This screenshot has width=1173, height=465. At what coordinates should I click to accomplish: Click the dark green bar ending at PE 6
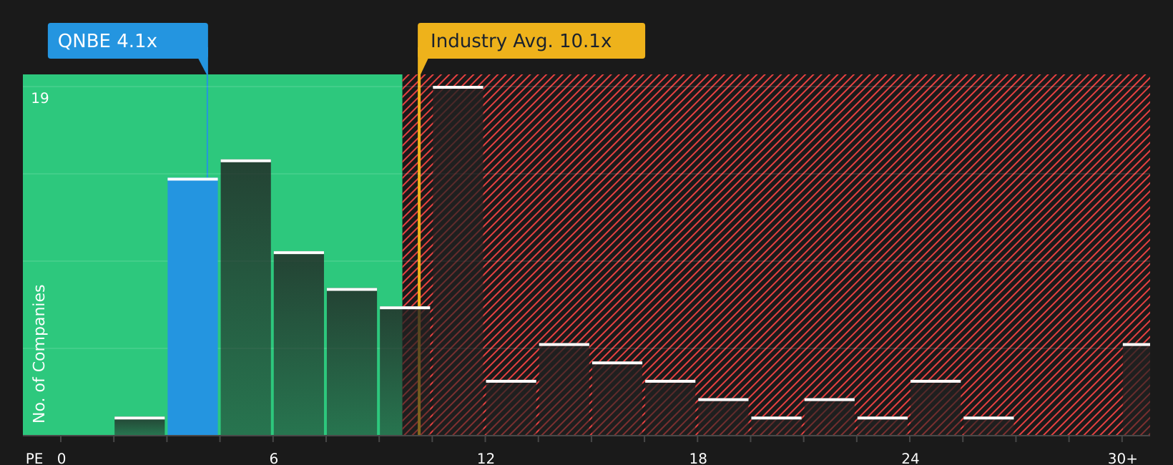click(246, 298)
